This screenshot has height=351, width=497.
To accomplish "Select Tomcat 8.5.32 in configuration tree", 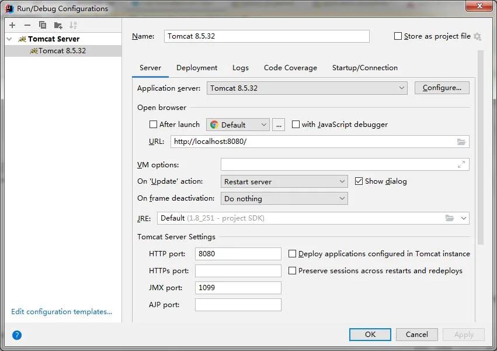I will (63, 51).
